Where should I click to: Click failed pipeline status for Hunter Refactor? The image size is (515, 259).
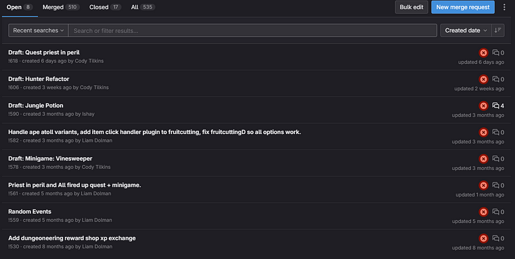click(x=483, y=79)
